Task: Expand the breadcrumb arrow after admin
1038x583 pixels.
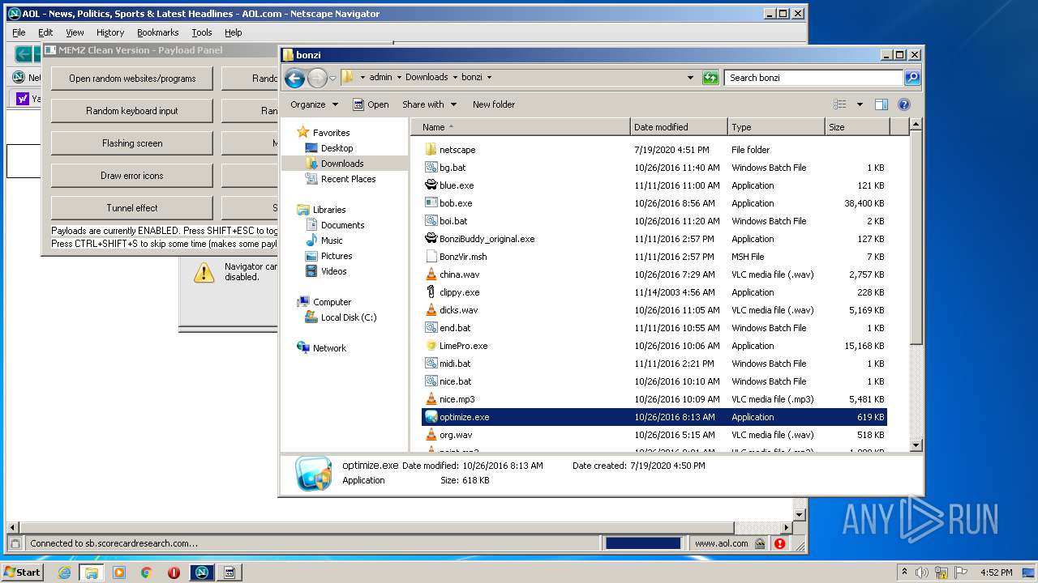Action: pyautogui.click(x=399, y=78)
